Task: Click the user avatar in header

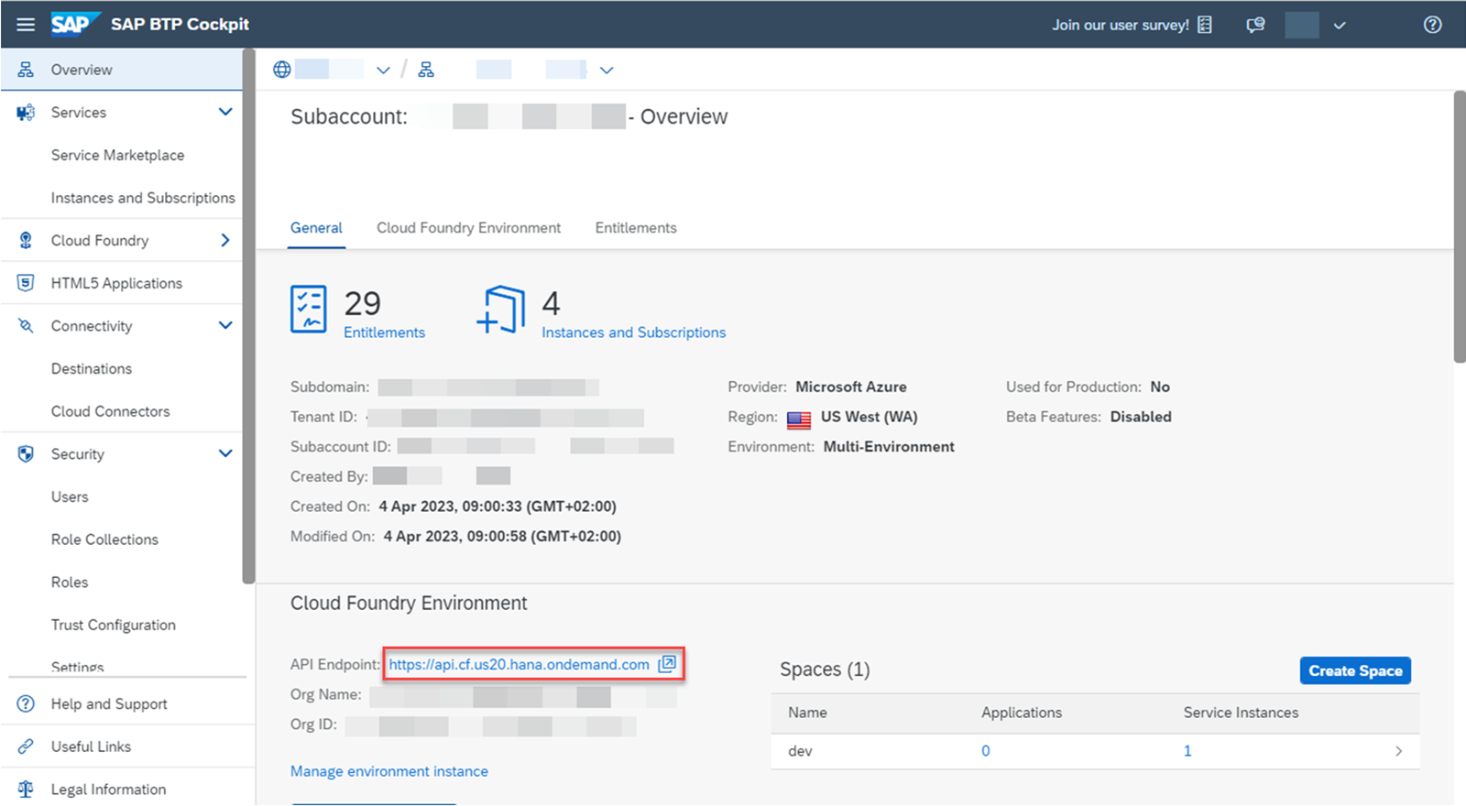Action: click(x=1302, y=25)
